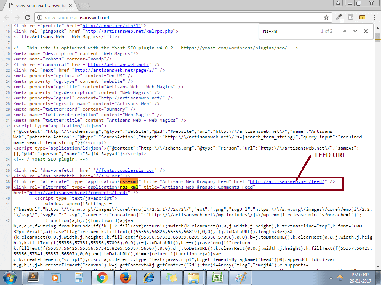
Task: Click the "/ Yoast SEO plugin." closing comment
Action: (x=51, y=160)
